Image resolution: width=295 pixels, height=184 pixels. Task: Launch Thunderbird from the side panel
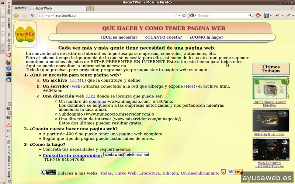pyautogui.click(x=8, y=80)
